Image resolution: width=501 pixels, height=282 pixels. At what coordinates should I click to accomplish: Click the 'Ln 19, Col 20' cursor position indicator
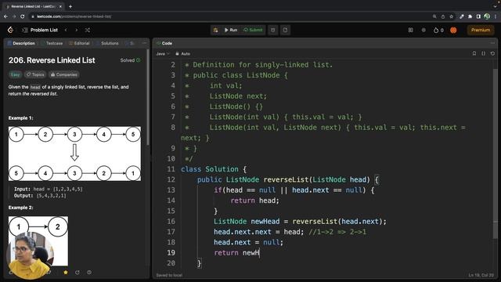click(x=481, y=275)
